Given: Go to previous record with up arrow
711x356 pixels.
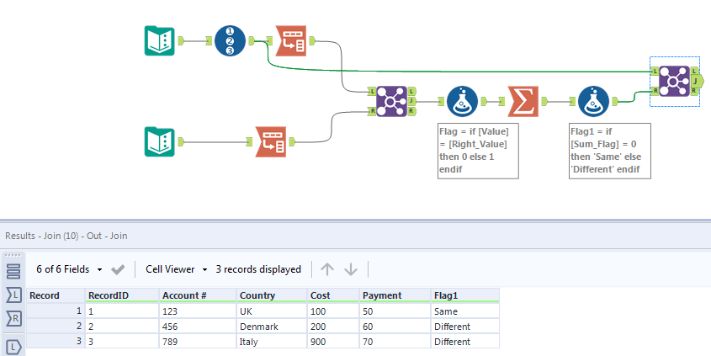Looking at the screenshot, I should (327, 269).
